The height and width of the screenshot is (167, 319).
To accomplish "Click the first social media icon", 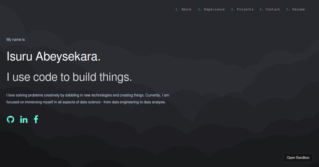I will tap(10, 119).
